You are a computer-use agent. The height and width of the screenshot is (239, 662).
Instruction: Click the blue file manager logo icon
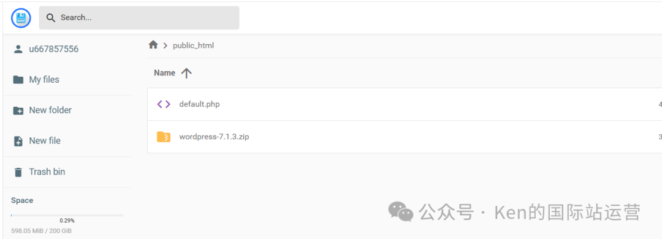click(x=21, y=18)
